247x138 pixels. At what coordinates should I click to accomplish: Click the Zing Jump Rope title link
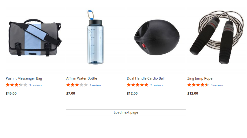pyautogui.click(x=200, y=78)
